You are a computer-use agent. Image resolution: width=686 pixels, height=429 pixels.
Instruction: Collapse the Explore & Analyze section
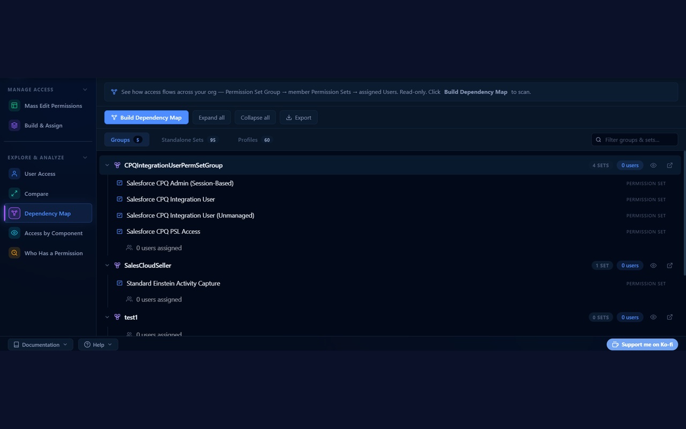[85, 158]
